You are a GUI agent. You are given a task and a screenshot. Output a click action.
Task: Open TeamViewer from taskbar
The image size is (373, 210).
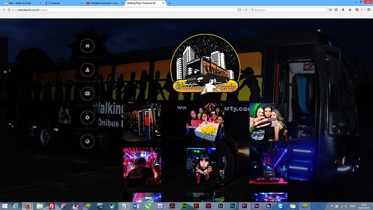click(x=281, y=206)
